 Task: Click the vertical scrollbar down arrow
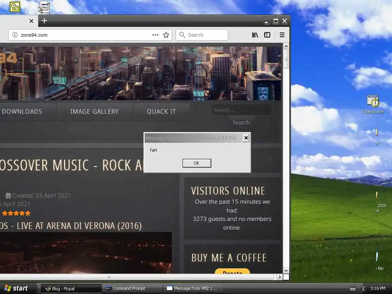click(286, 271)
